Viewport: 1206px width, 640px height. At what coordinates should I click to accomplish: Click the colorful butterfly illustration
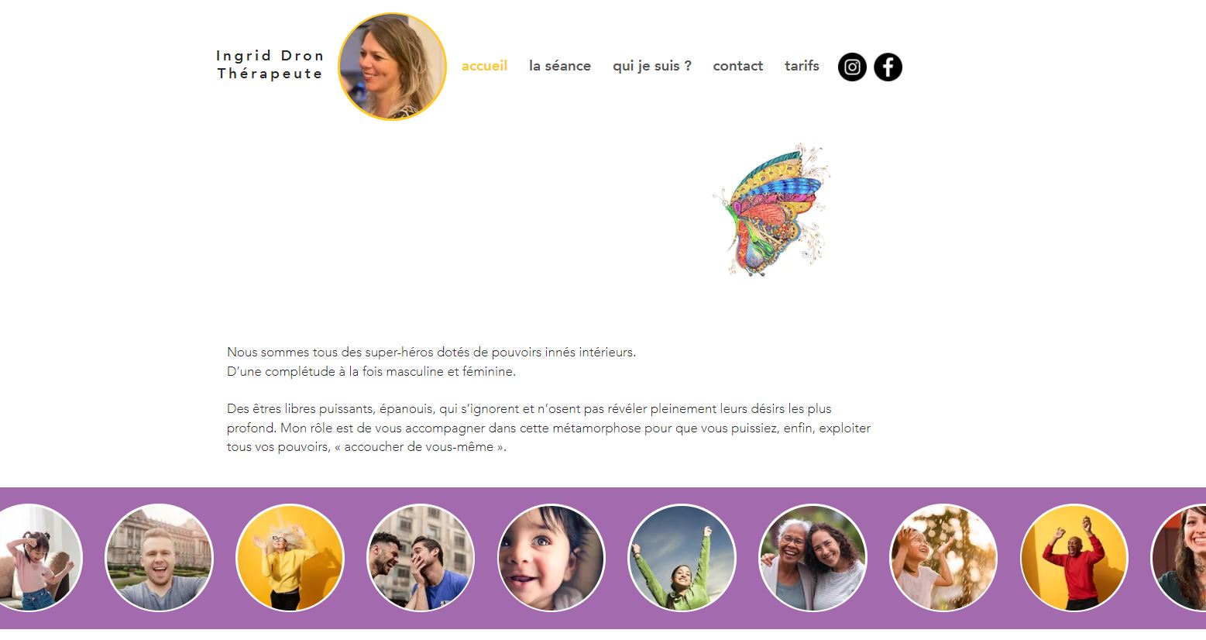point(771,210)
